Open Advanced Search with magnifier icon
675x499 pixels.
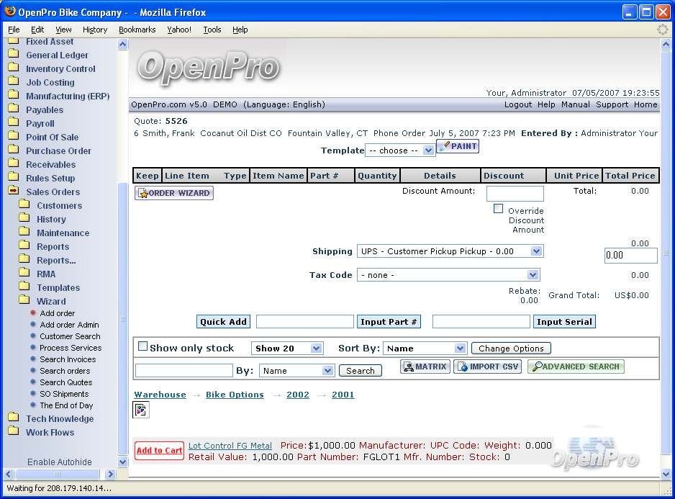tap(576, 367)
